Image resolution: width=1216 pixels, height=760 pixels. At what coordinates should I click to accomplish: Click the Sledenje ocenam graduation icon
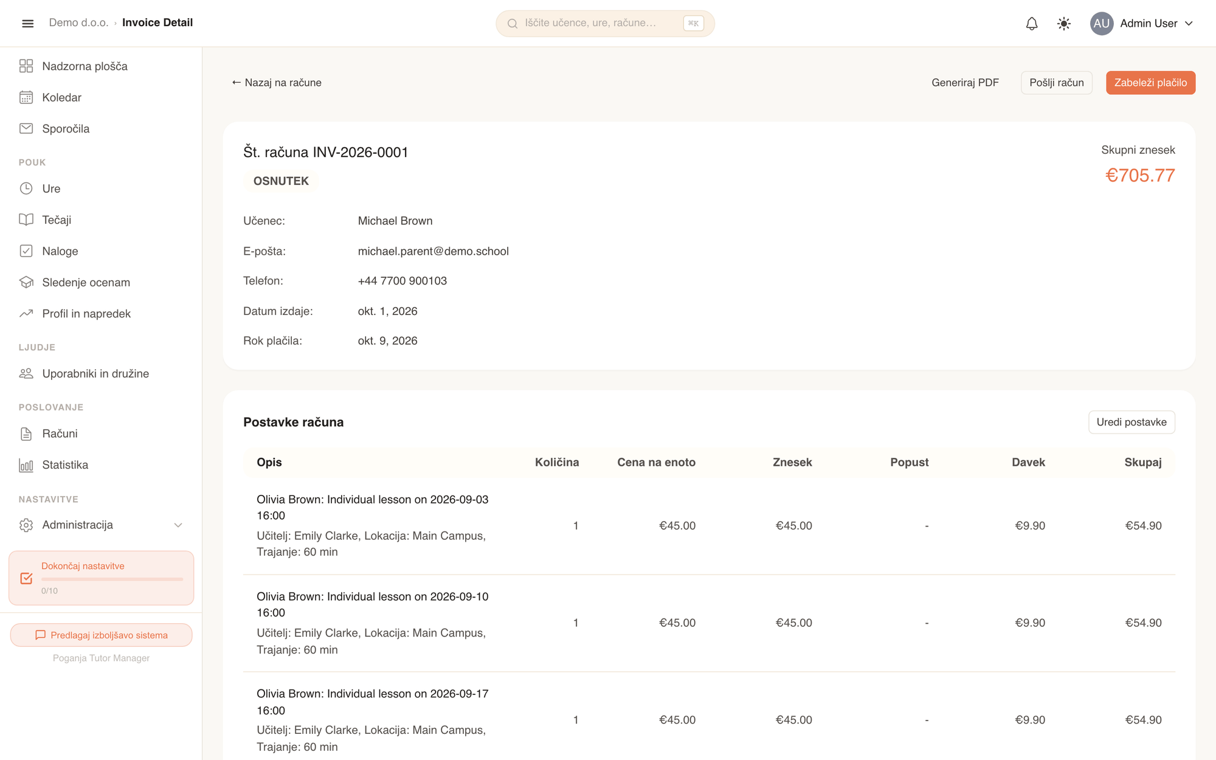click(x=26, y=282)
